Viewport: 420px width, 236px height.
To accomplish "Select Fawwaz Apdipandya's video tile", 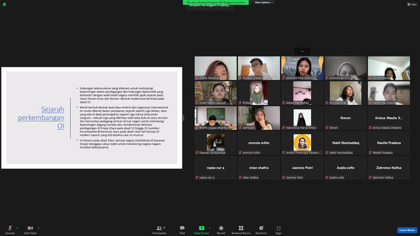I will [x=216, y=143].
